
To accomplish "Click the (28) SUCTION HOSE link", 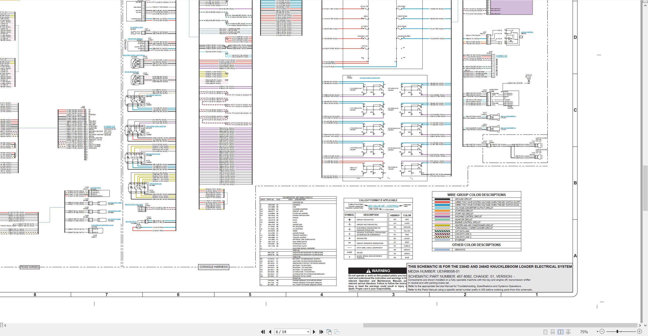I will point(114,211).
